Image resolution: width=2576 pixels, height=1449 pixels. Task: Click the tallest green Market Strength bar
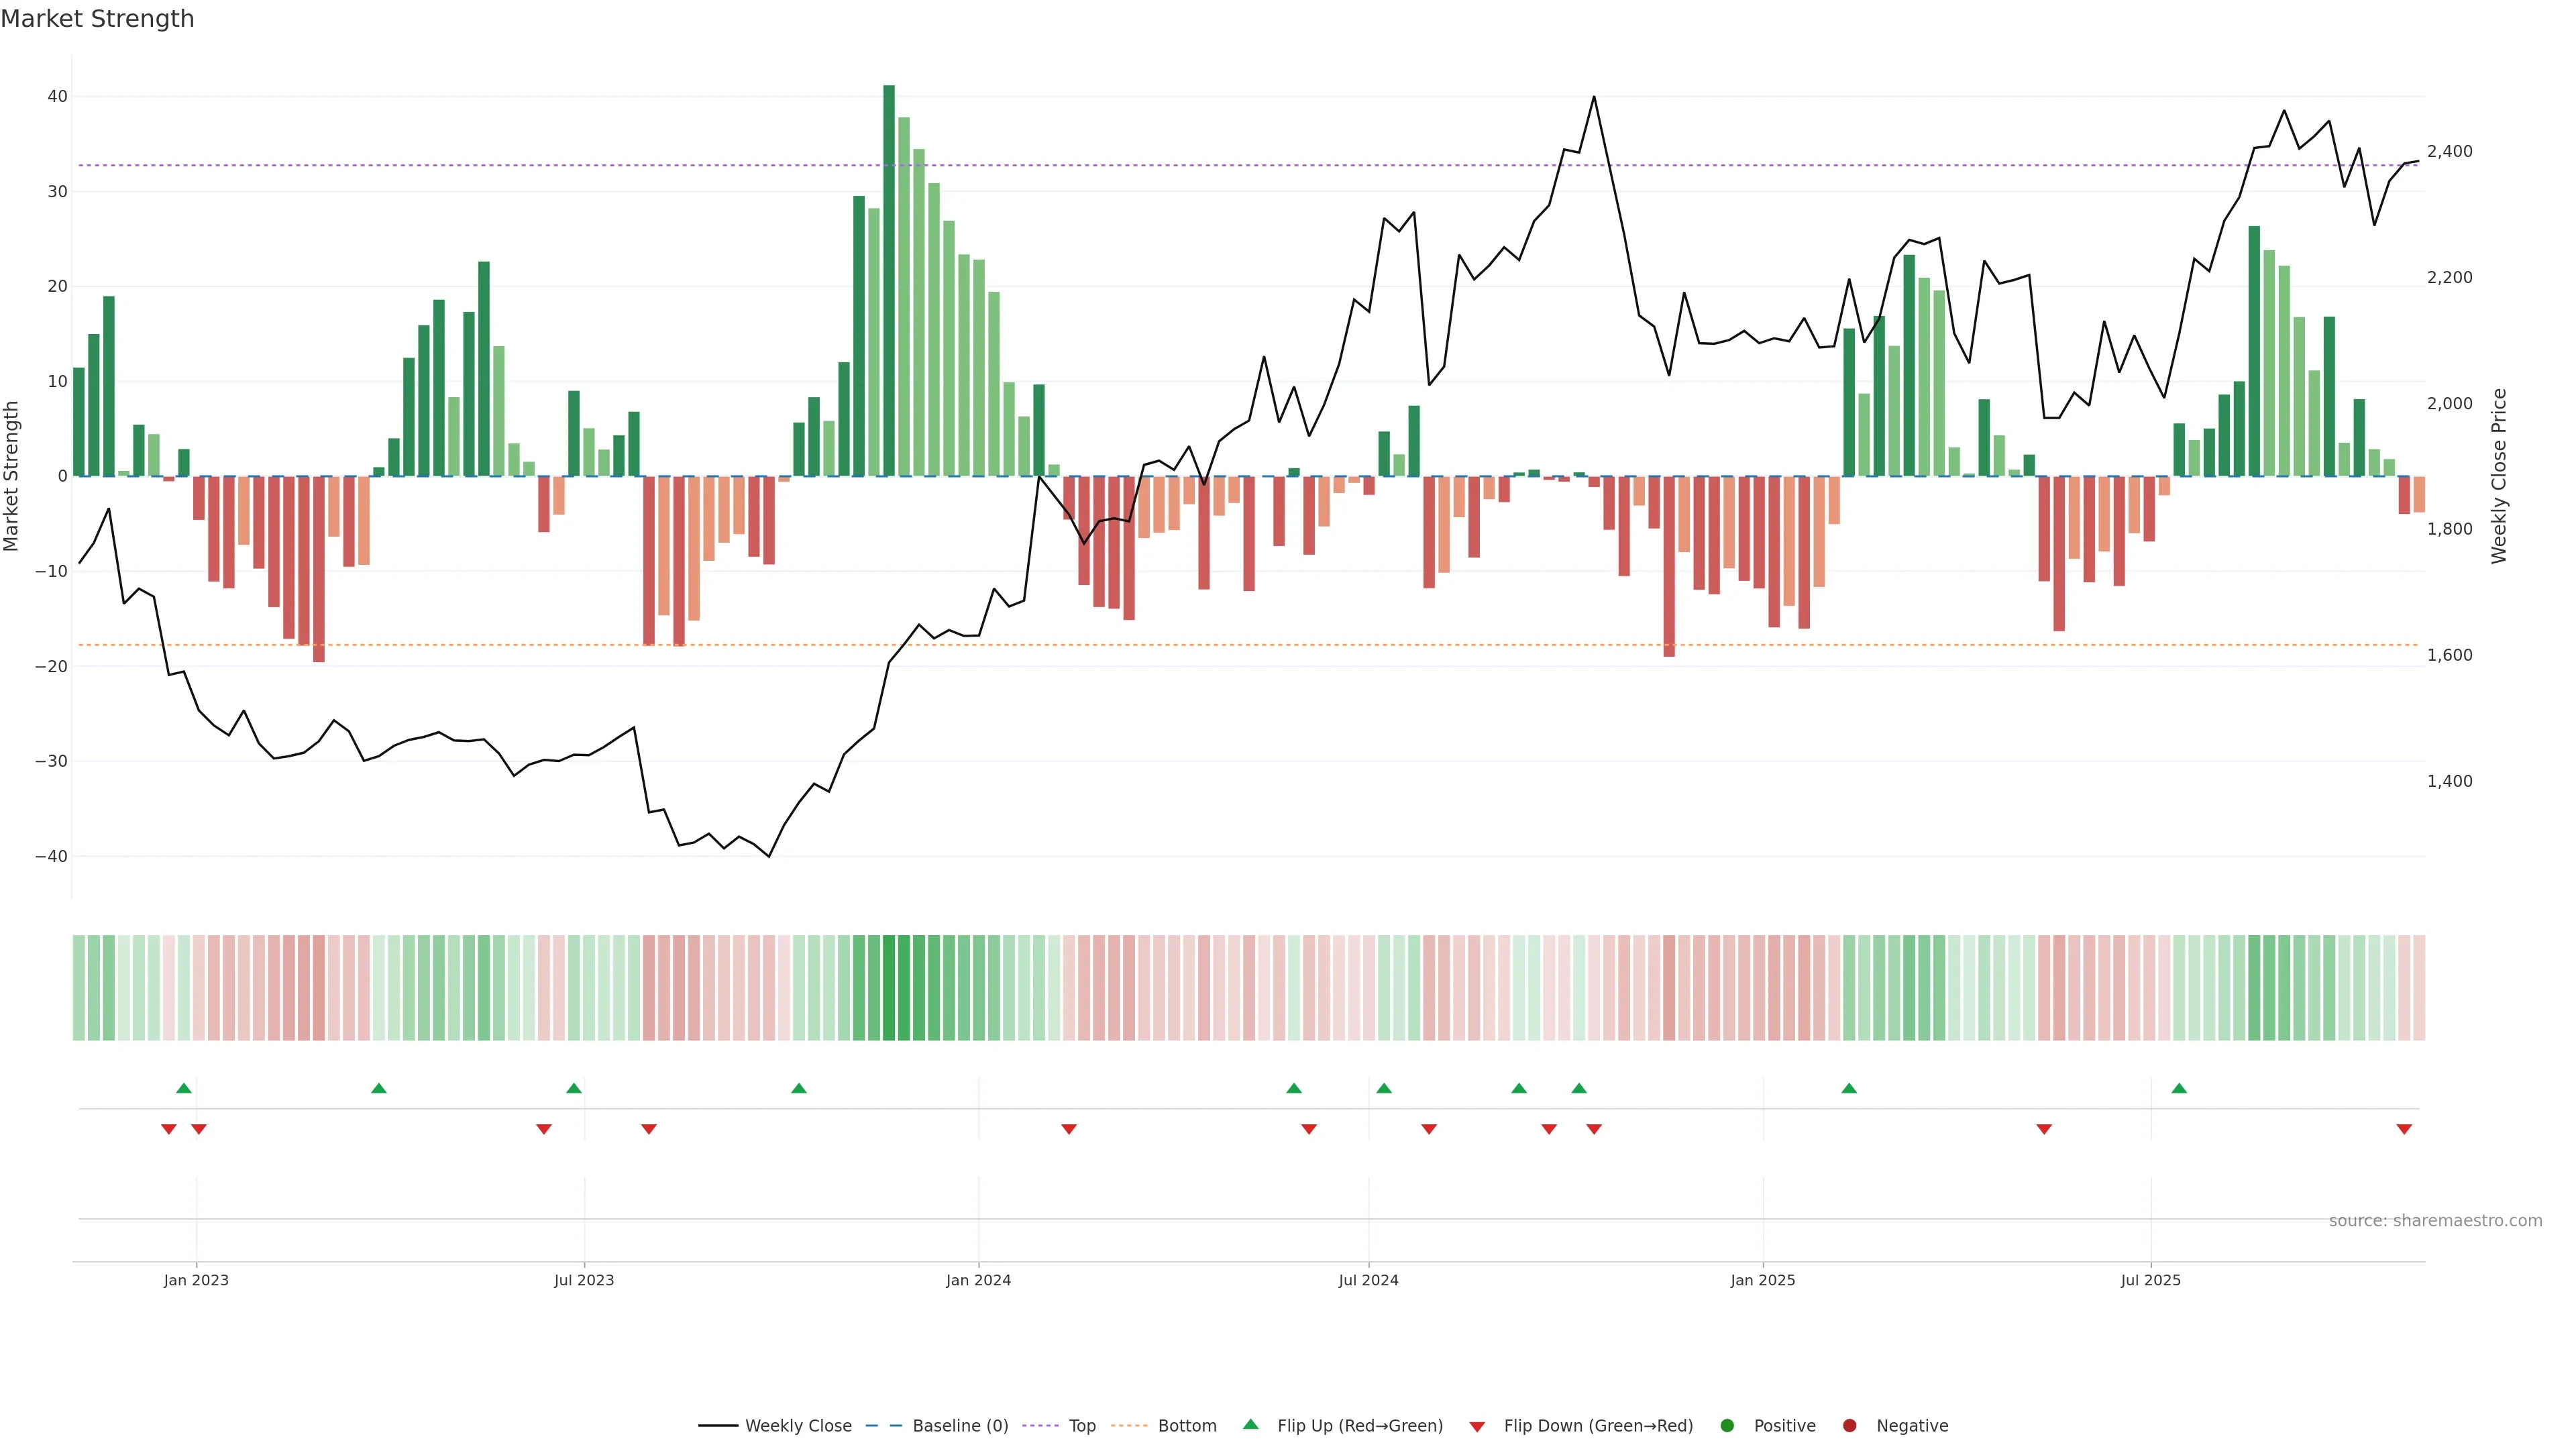(x=889, y=280)
